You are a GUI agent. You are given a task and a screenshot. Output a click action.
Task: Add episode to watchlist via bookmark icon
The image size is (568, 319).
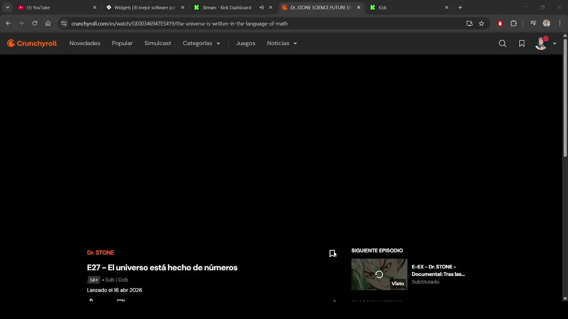[x=332, y=253]
